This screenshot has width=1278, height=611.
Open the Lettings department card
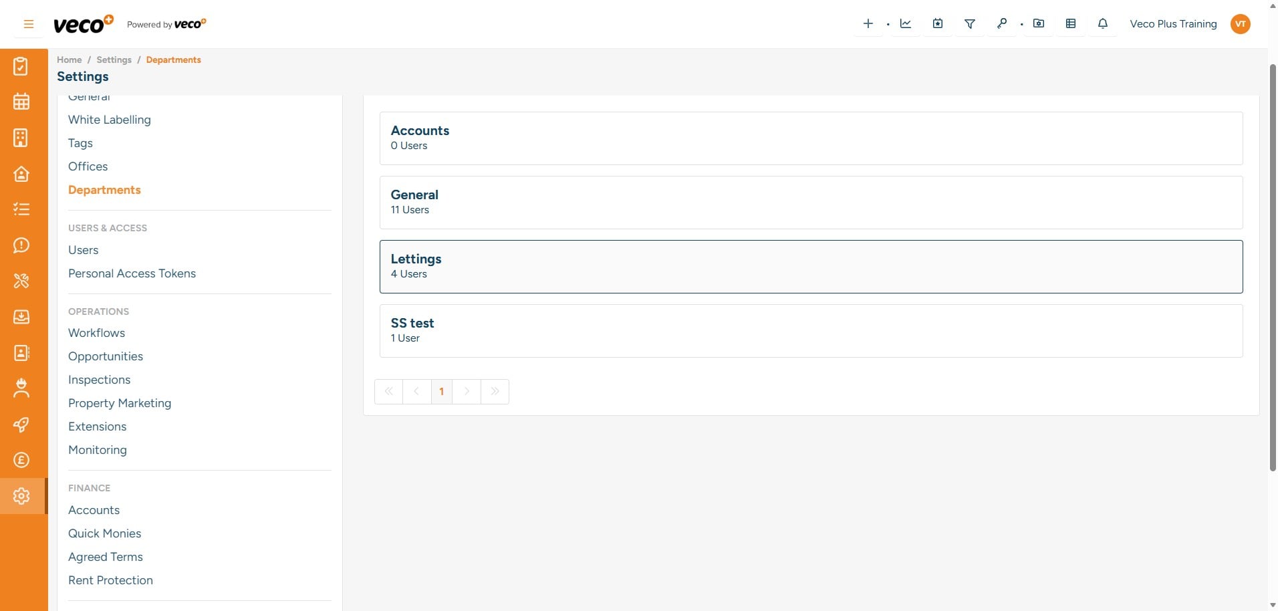811,267
